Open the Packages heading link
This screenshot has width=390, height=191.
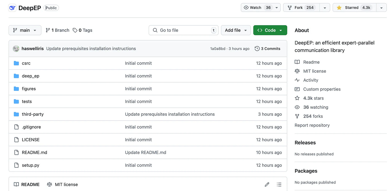[306, 171]
